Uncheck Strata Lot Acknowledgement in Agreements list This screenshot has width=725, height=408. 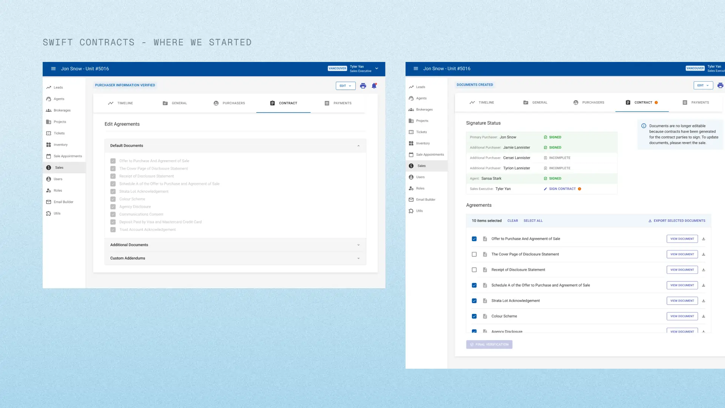[x=474, y=301]
